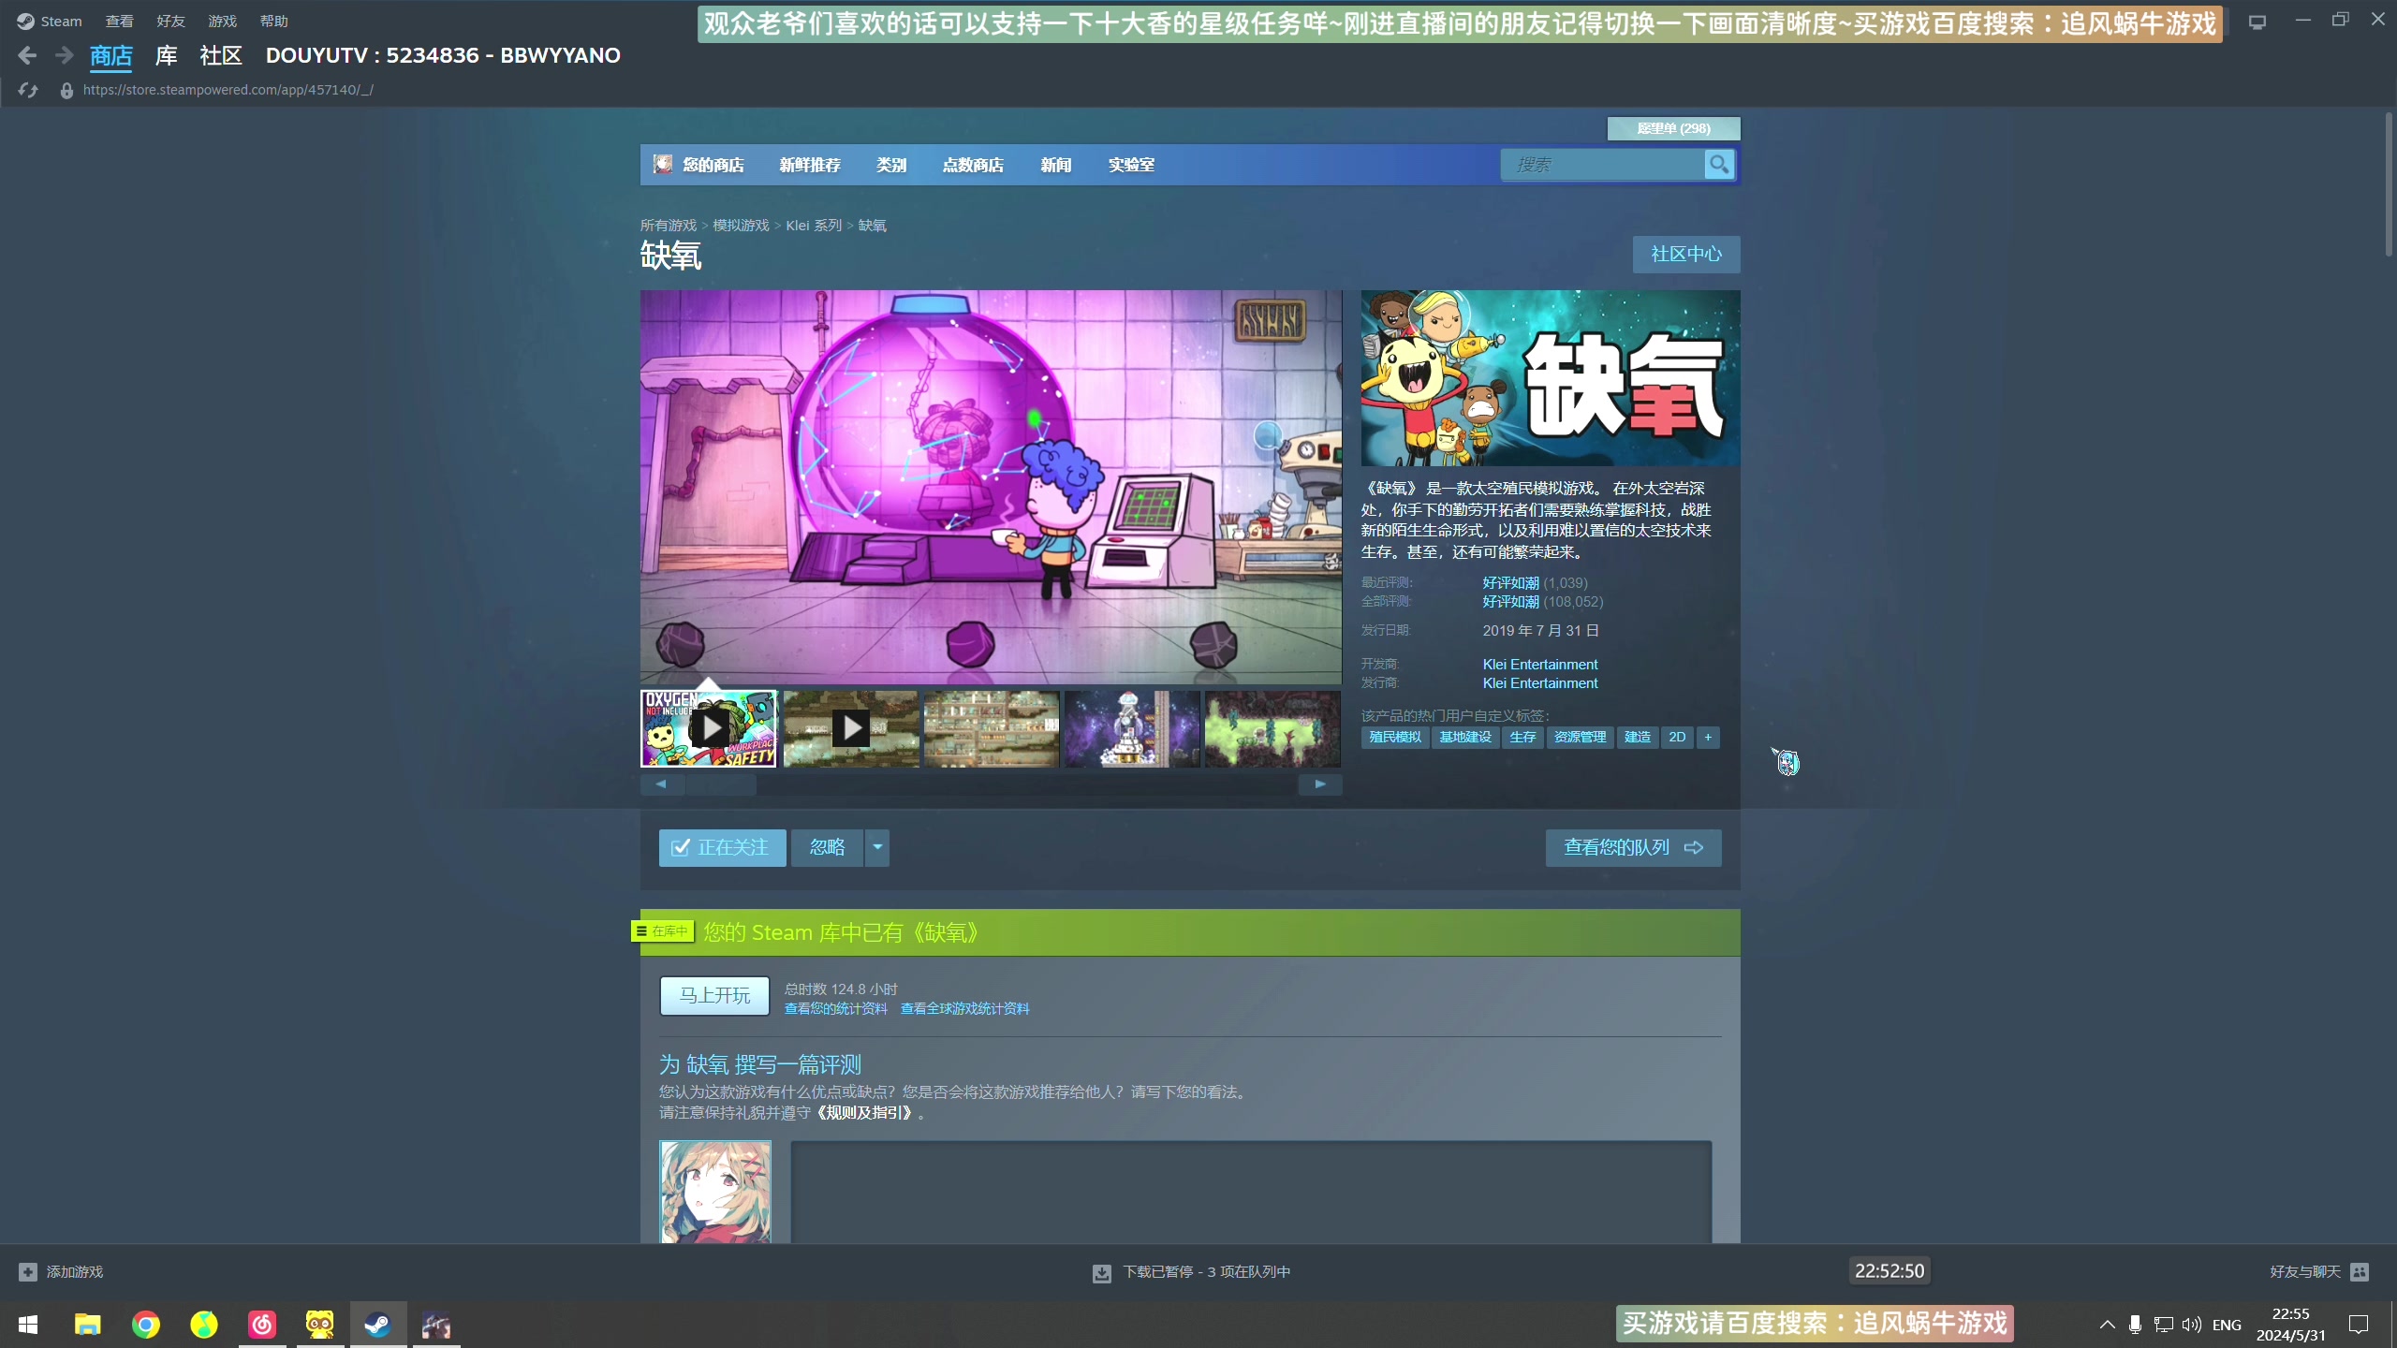Click the add game plus icon

[28, 1272]
